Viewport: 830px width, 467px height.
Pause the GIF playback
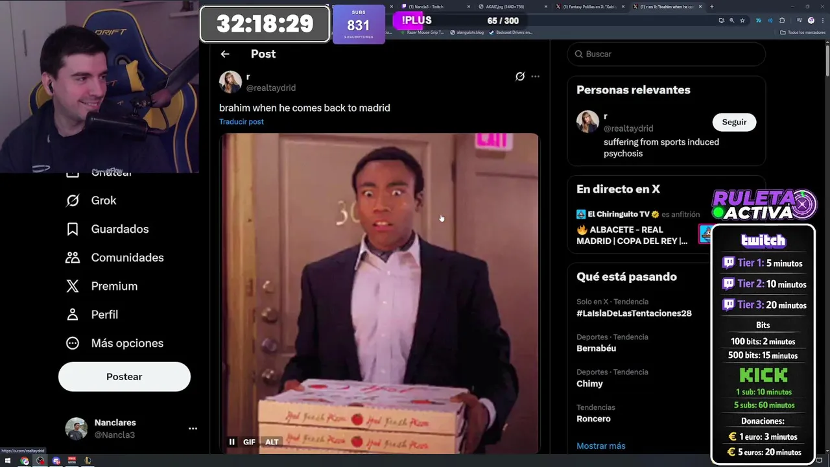point(231,442)
